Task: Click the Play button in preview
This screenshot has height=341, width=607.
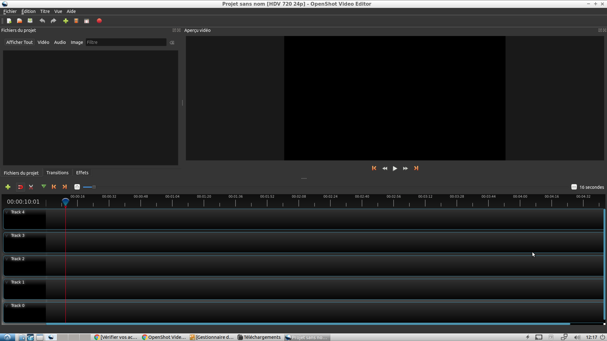Action: pyautogui.click(x=395, y=168)
